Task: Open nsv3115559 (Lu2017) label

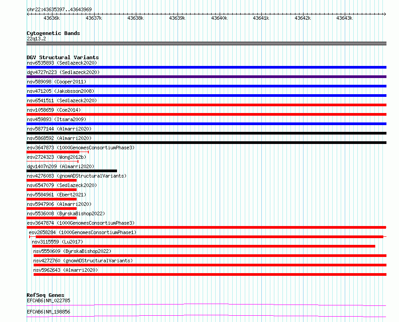Action: click(57, 242)
